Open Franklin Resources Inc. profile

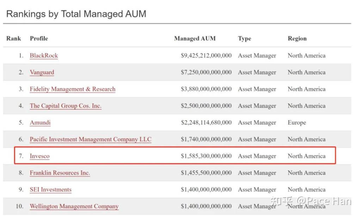pyautogui.click(x=60, y=173)
